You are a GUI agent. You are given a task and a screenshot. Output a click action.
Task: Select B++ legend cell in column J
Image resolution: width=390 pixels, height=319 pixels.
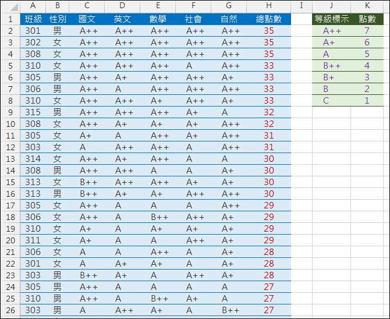click(x=332, y=66)
